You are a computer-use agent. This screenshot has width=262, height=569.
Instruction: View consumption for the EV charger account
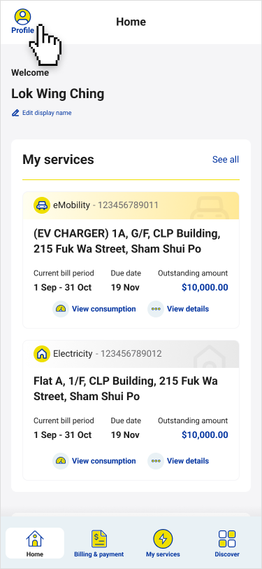pyautogui.click(x=104, y=309)
